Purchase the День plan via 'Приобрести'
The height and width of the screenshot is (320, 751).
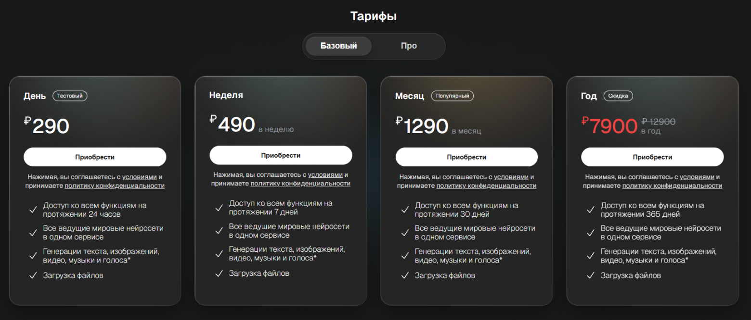(95, 157)
